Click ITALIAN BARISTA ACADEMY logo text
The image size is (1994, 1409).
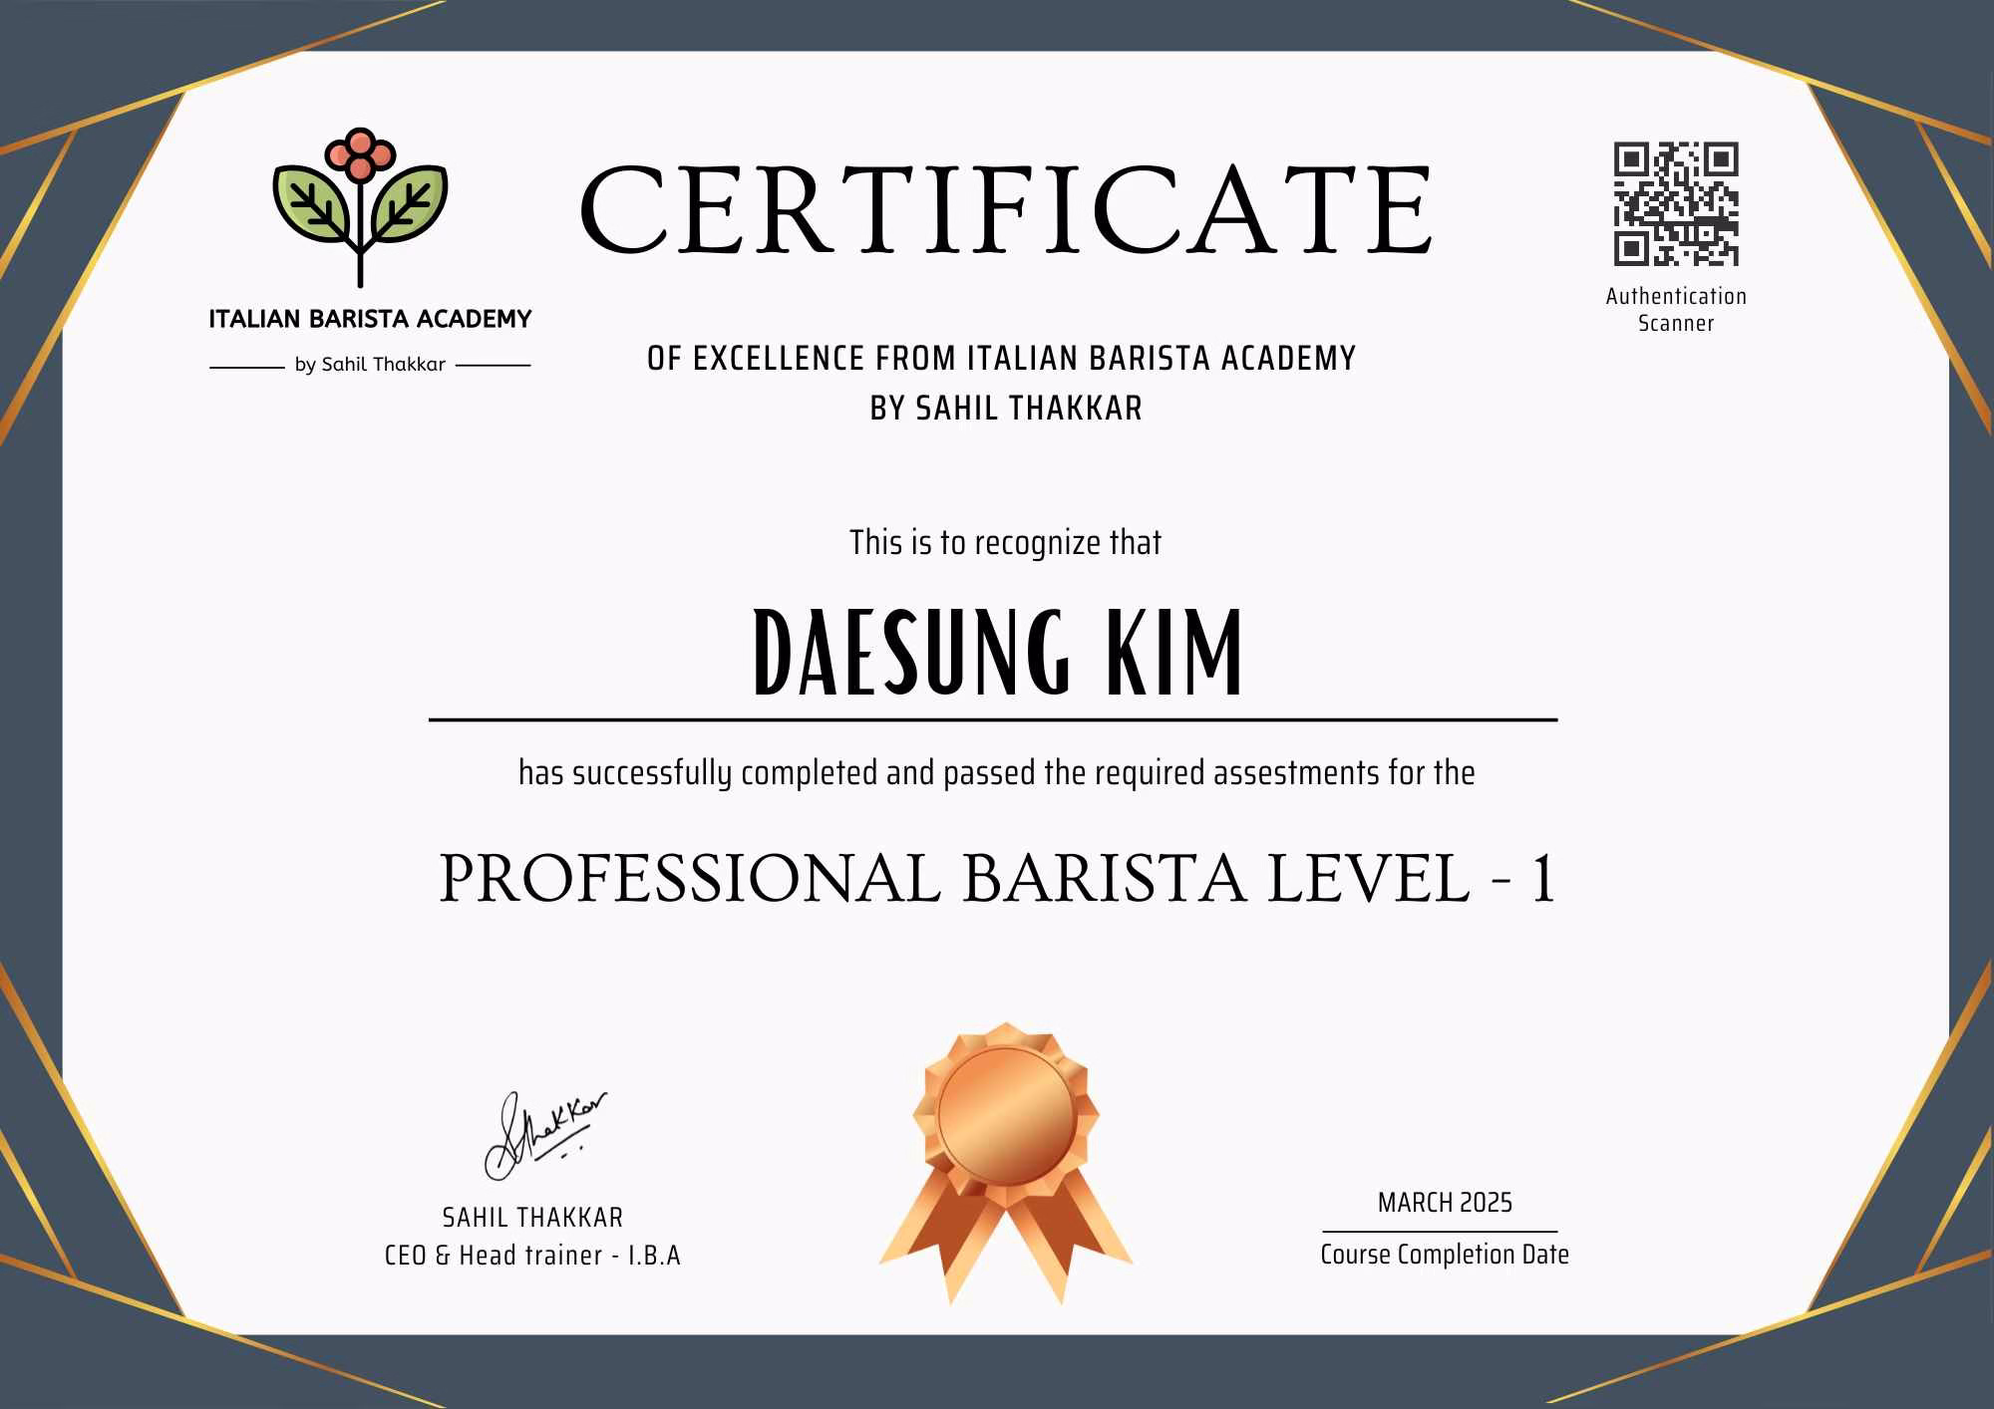pos(370,319)
